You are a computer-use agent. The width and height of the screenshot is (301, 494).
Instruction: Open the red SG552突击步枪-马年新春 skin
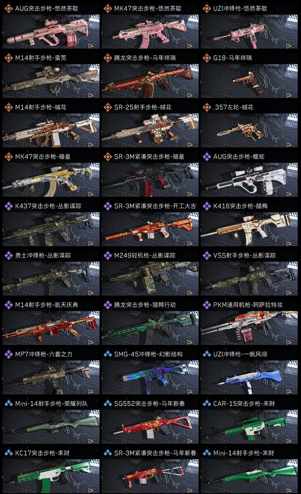click(x=150, y=427)
